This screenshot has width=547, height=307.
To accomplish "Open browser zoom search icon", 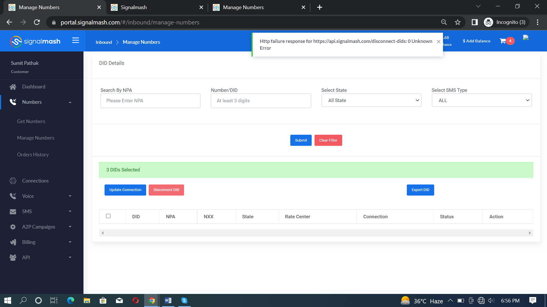I will coord(444,22).
